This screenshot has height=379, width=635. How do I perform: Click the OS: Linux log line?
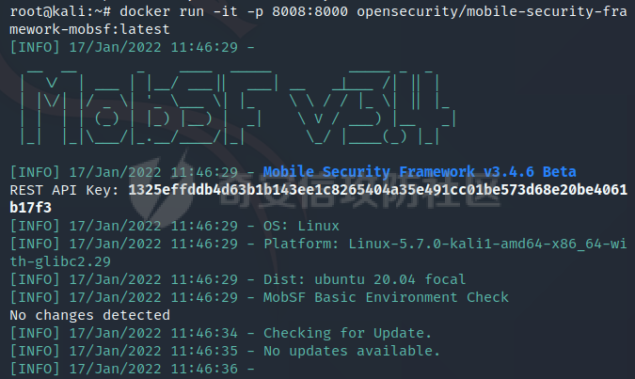[x=175, y=226]
